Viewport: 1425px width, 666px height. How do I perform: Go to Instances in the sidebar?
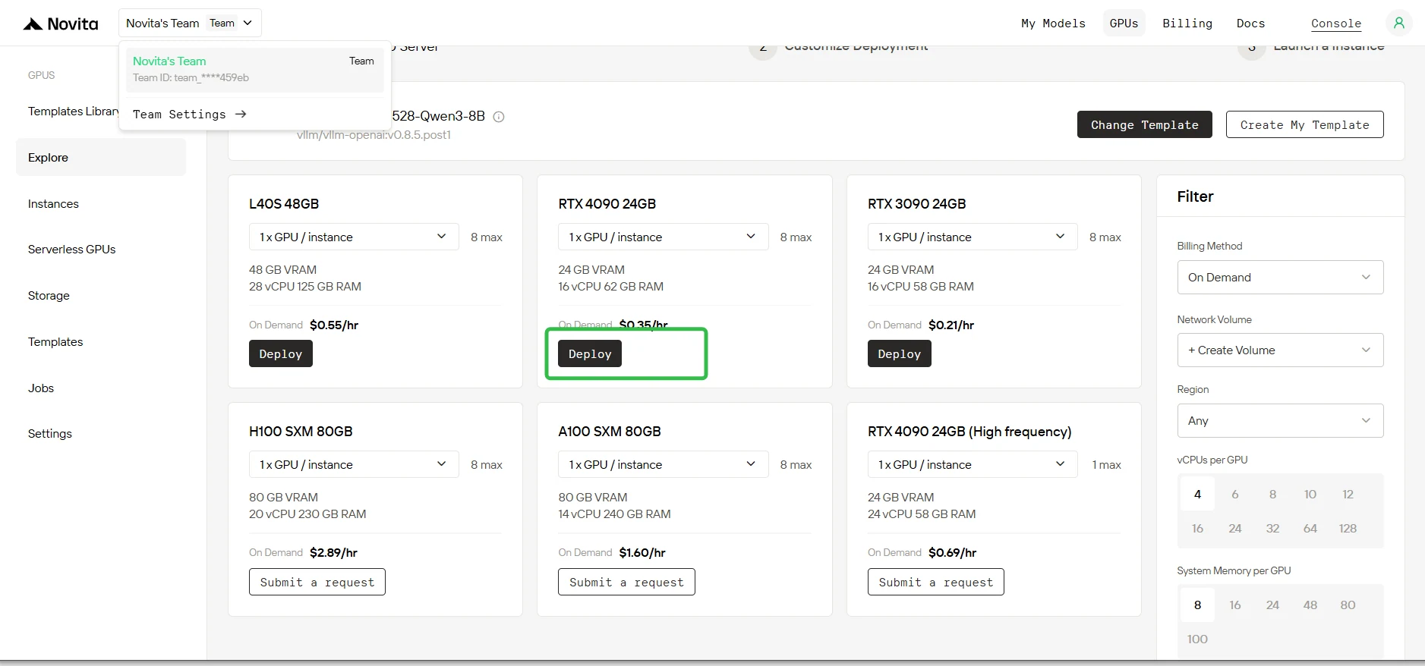(x=53, y=203)
